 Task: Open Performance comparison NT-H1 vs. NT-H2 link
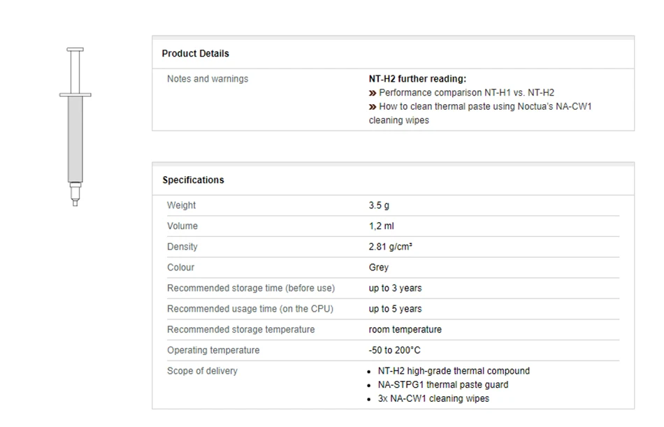coord(466,92)
